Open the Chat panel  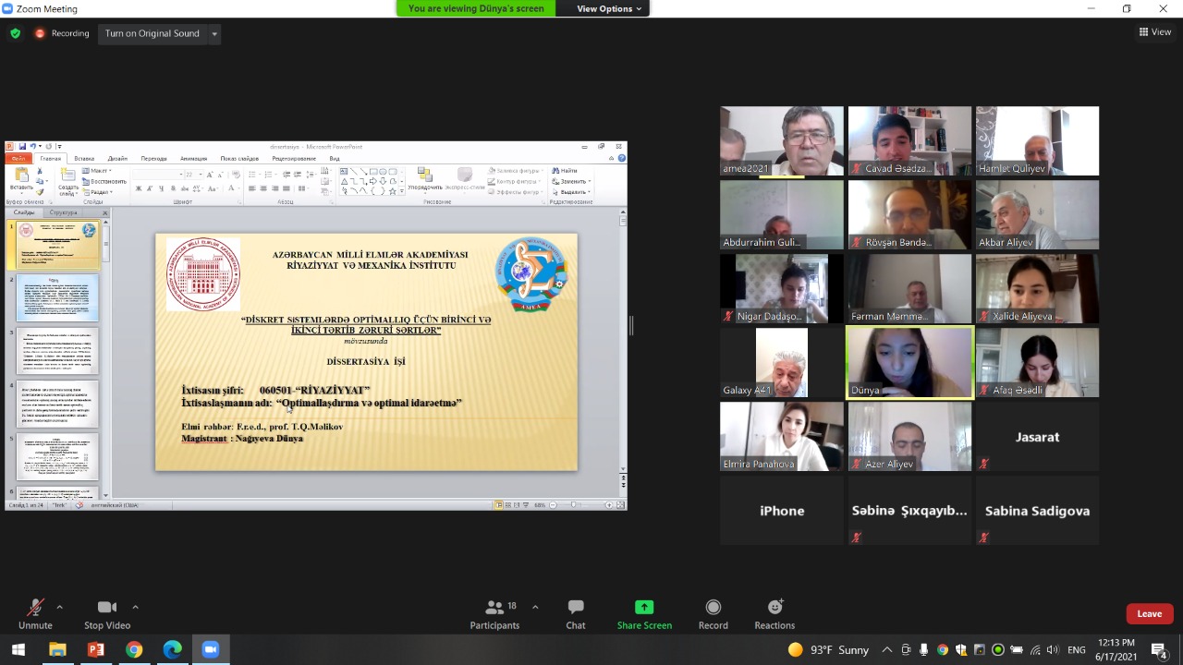tap(576, 613)
